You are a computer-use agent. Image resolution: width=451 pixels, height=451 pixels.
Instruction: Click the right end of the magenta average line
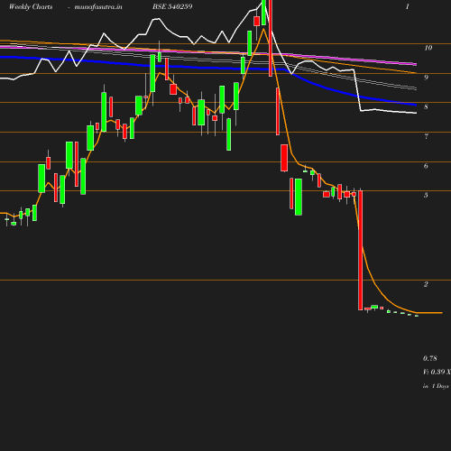pos(415,64)
